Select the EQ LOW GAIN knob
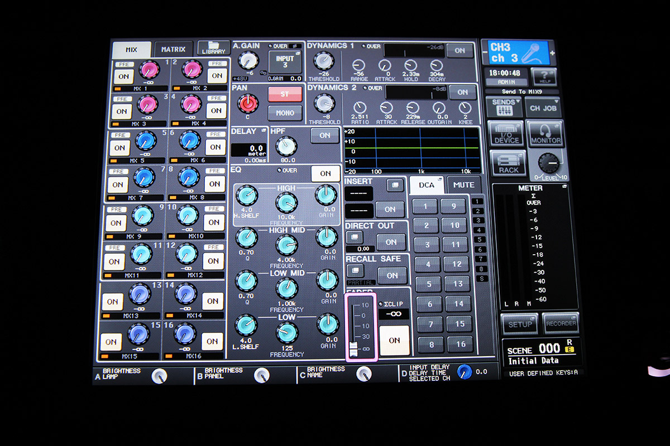The image size is (670, 446). click(x=327, y=325)
